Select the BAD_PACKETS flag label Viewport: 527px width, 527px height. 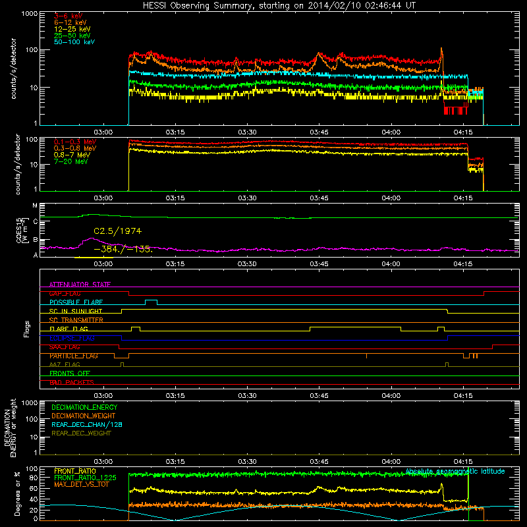71,382
